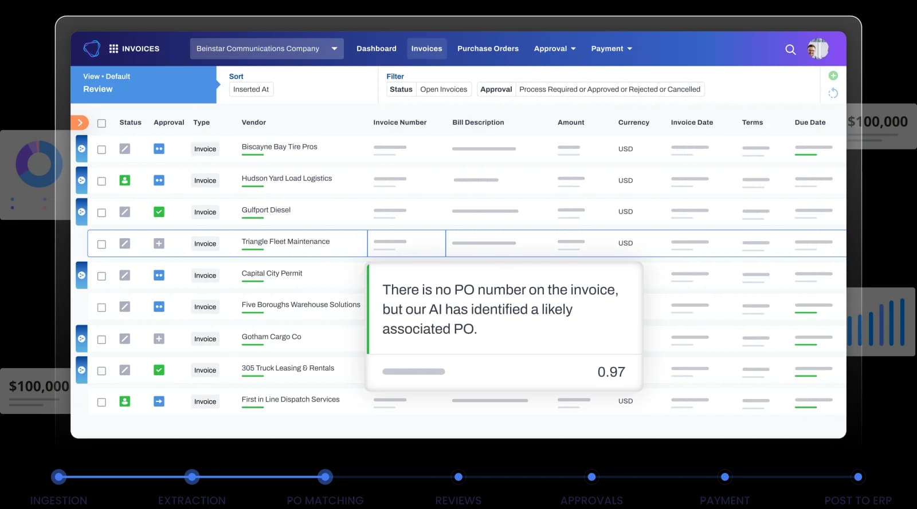
Task: Open the Purchase Orders tab
Action: 488,49
